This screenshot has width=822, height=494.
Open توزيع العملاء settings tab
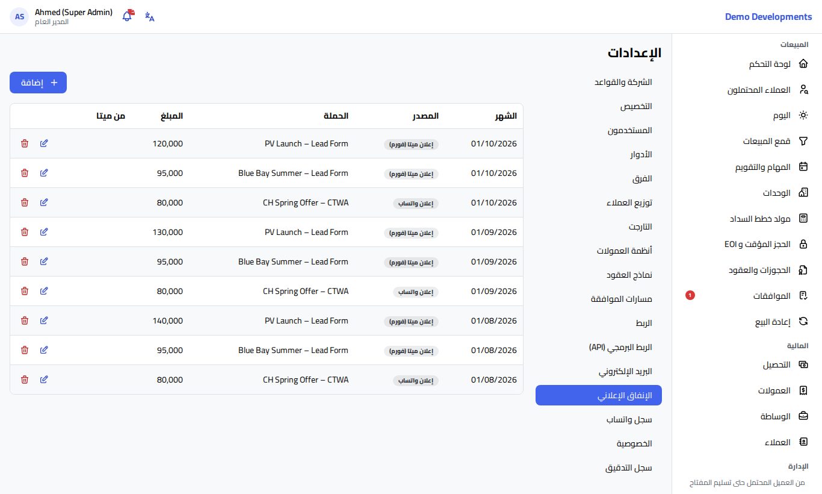pos(598,202)
